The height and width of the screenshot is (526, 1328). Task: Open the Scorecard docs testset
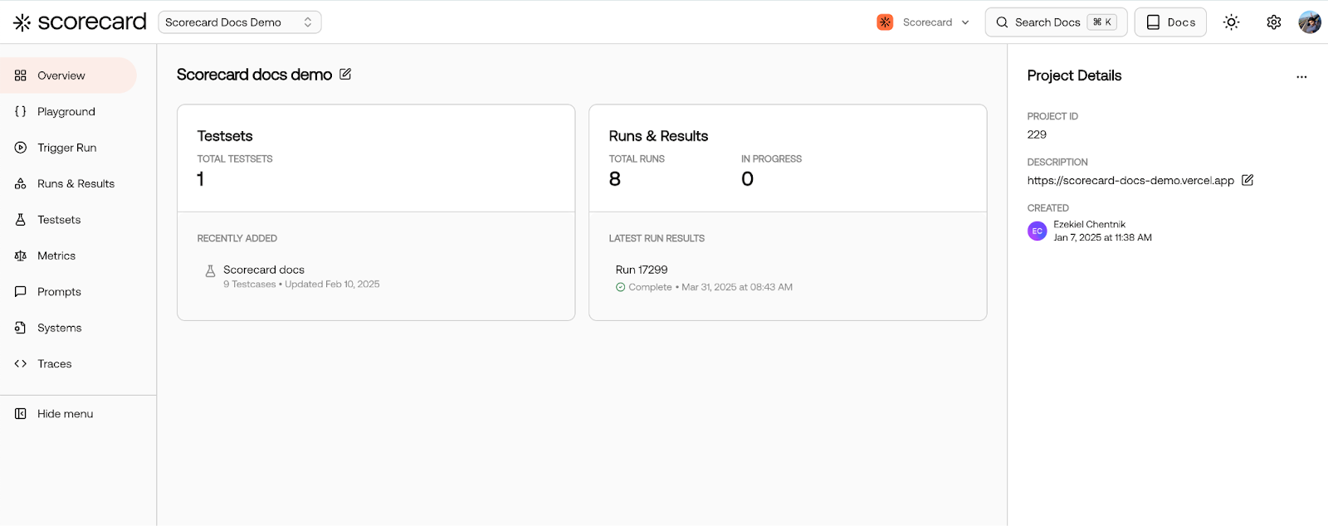264,270
